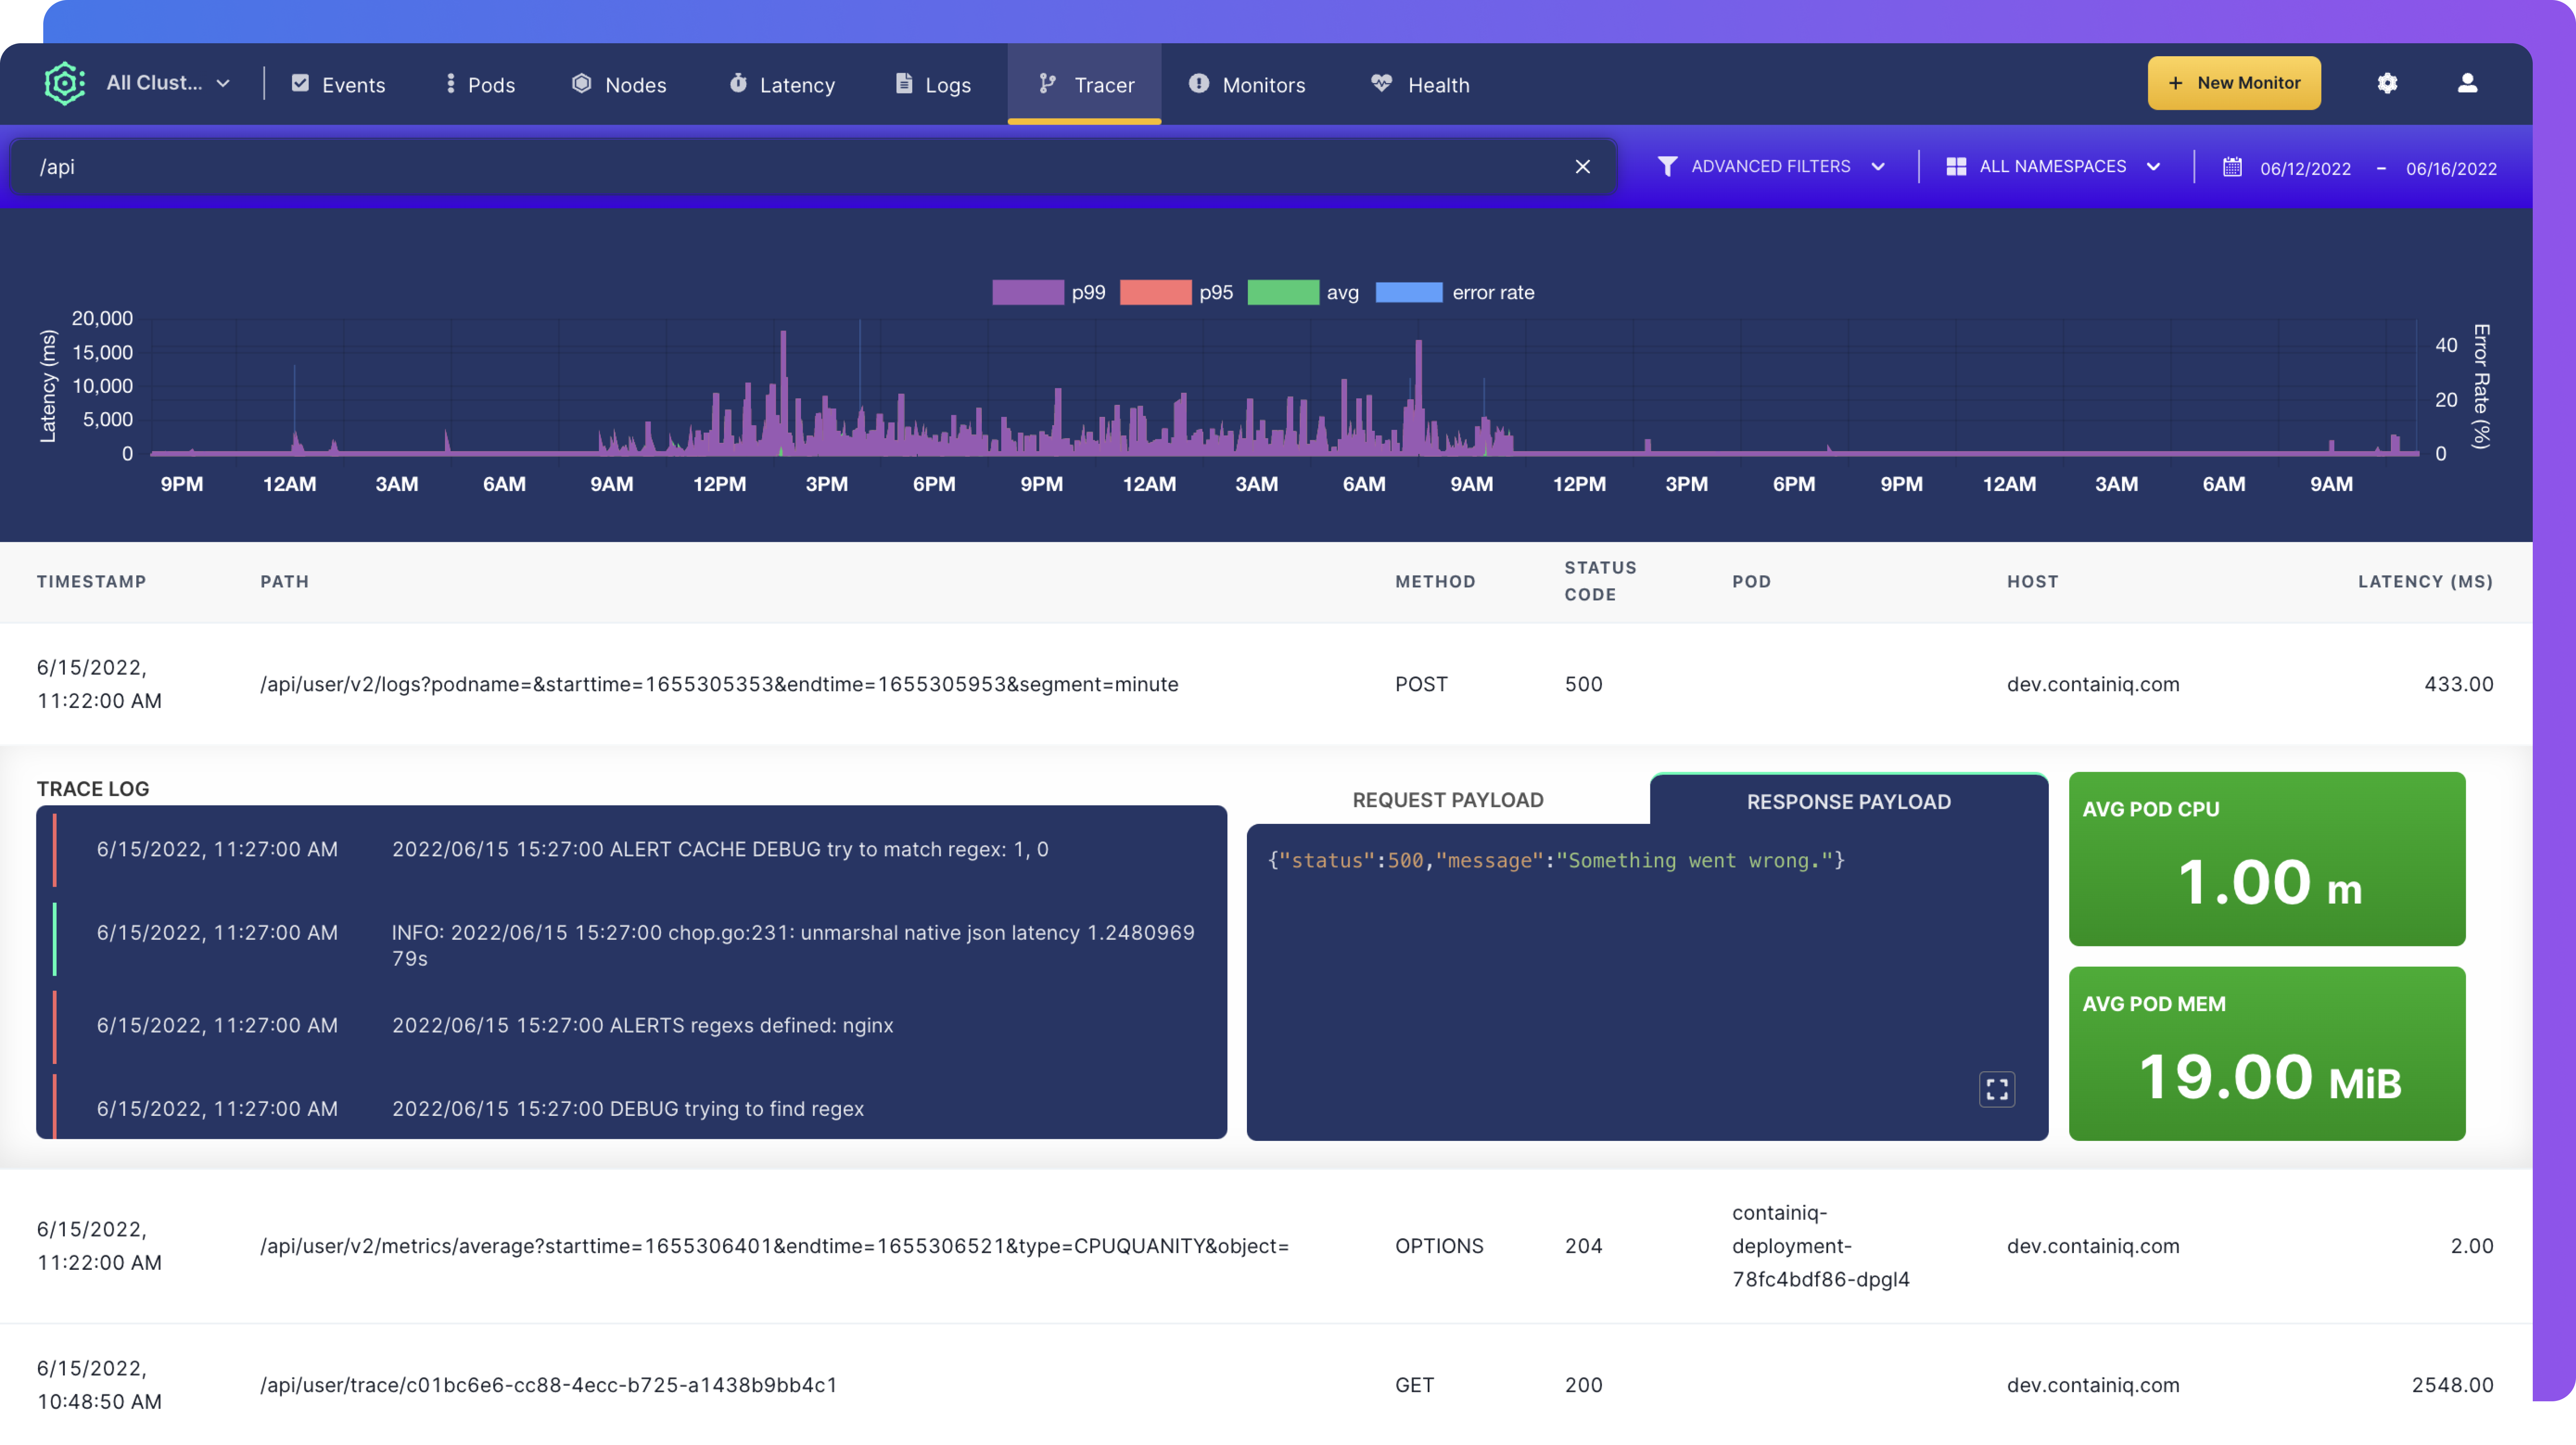Image resolution: width=2576 pixels, height=1445 pixels.
Task: Expand the /api/user/v2/metrics/average OPTIONS row
Action: pos(1266,1246)
